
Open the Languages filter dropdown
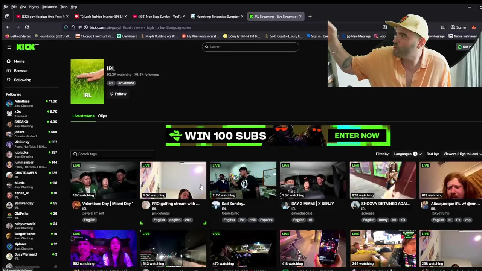pos(407,154)
